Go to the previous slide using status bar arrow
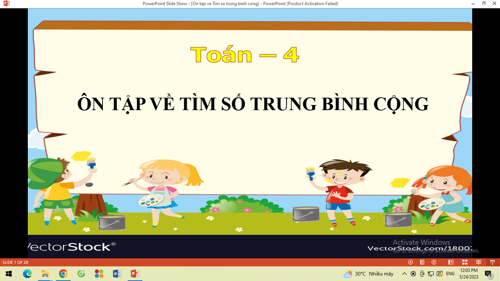The width and height of the screenshot is (500, 281). coord(410,262)
